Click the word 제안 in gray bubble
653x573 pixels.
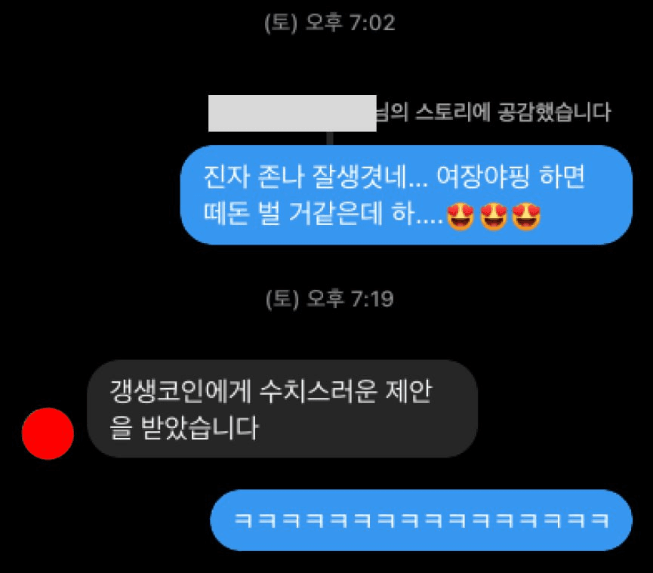coord(409,392)
